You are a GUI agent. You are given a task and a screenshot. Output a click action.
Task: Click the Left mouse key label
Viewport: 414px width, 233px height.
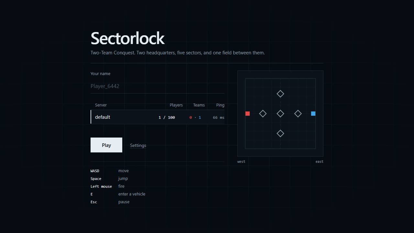[101, 186]
